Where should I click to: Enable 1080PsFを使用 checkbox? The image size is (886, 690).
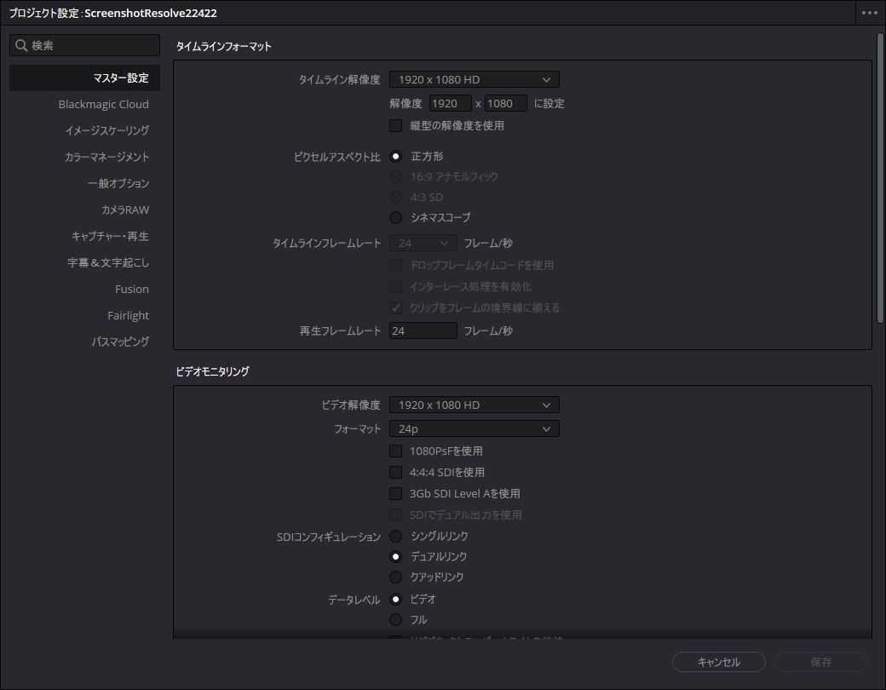click(395, 451)
